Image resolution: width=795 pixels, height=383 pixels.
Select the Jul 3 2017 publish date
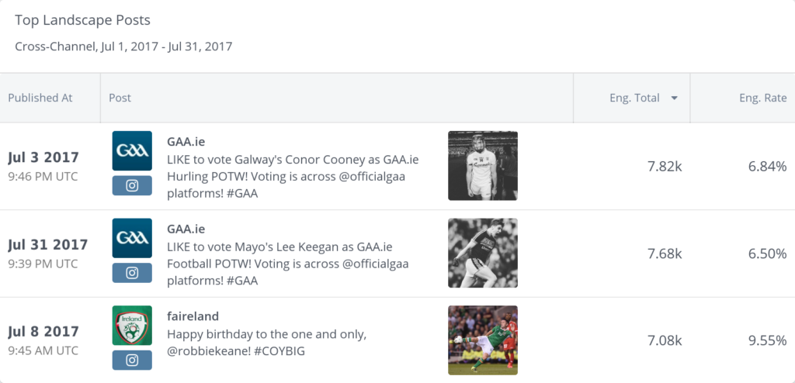pyautogui.click(x=43, y=157)
